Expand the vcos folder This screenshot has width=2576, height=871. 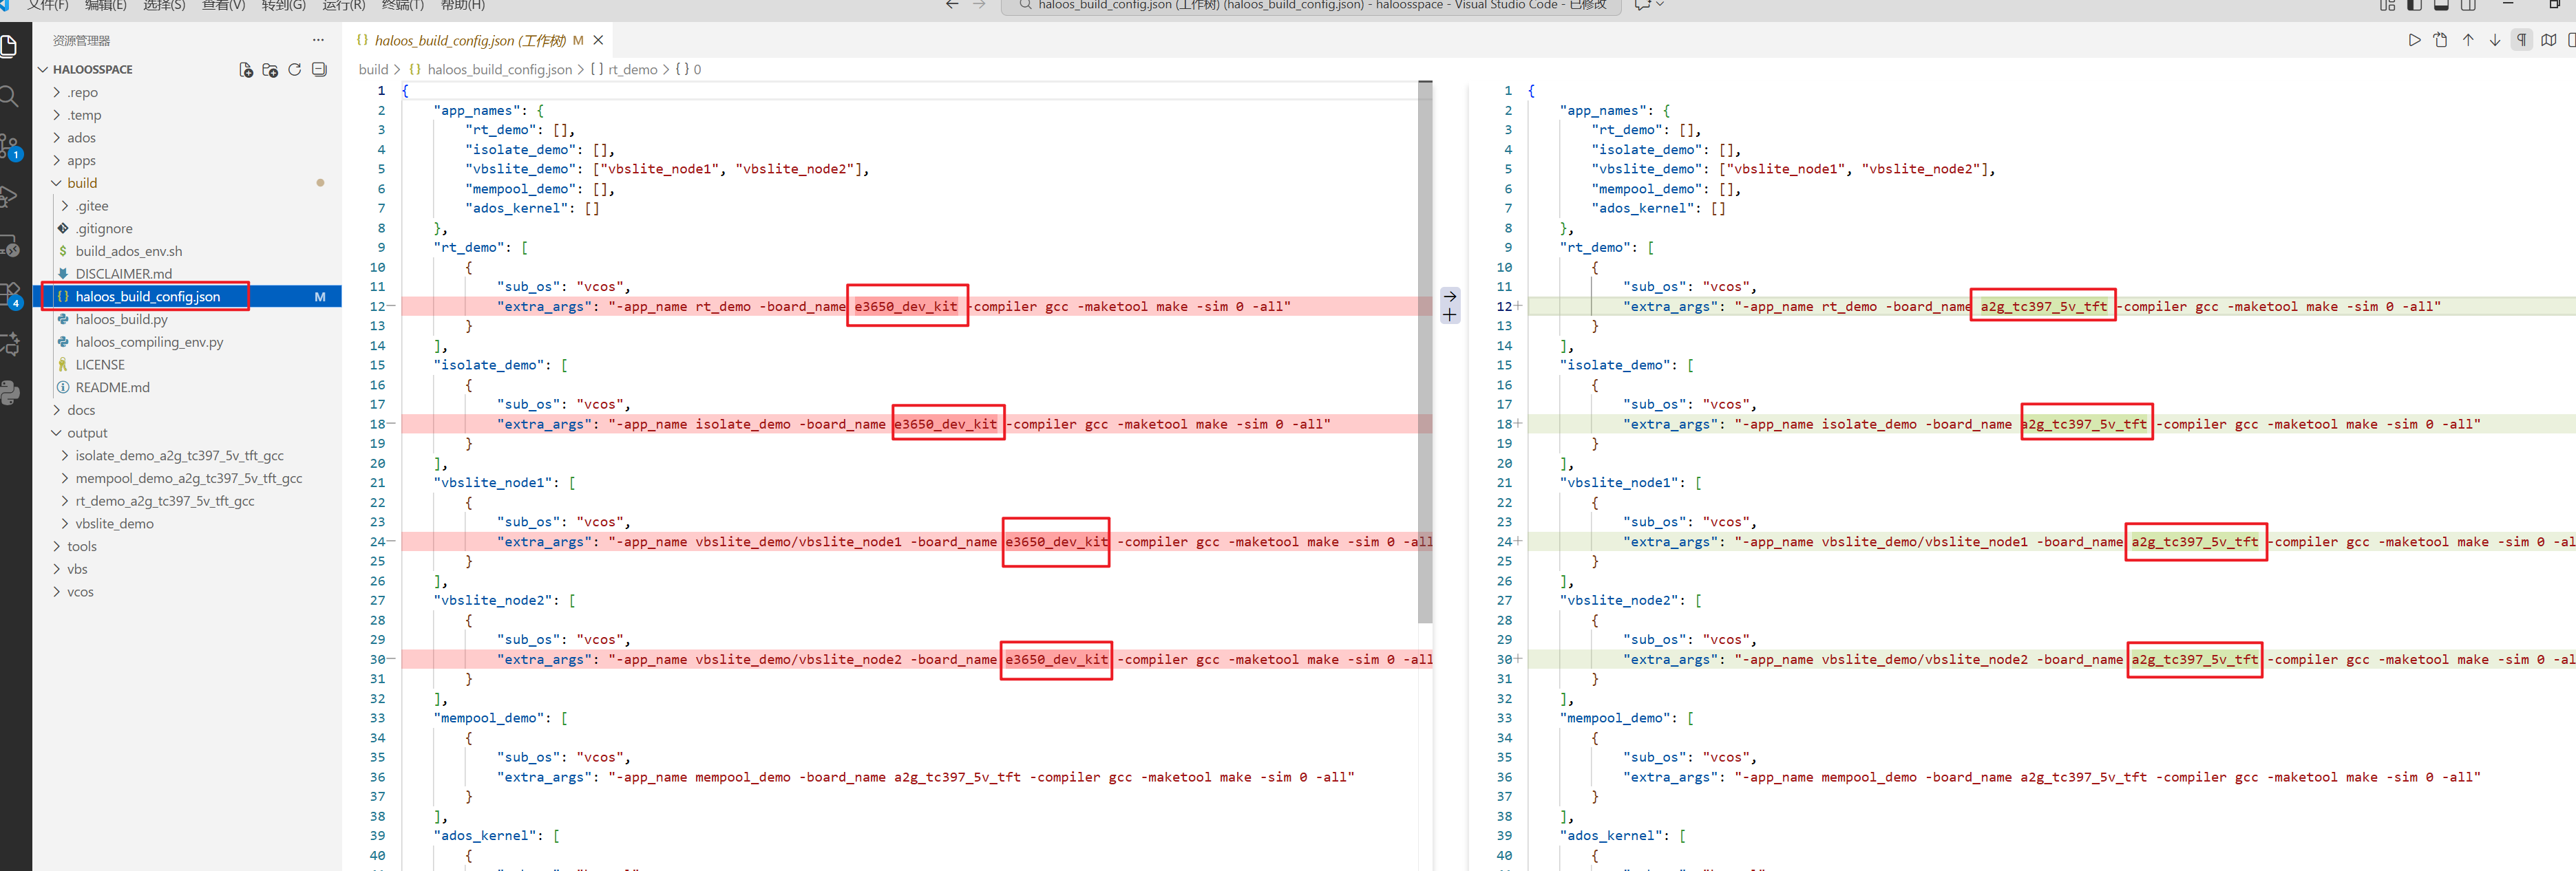(80, 592)
